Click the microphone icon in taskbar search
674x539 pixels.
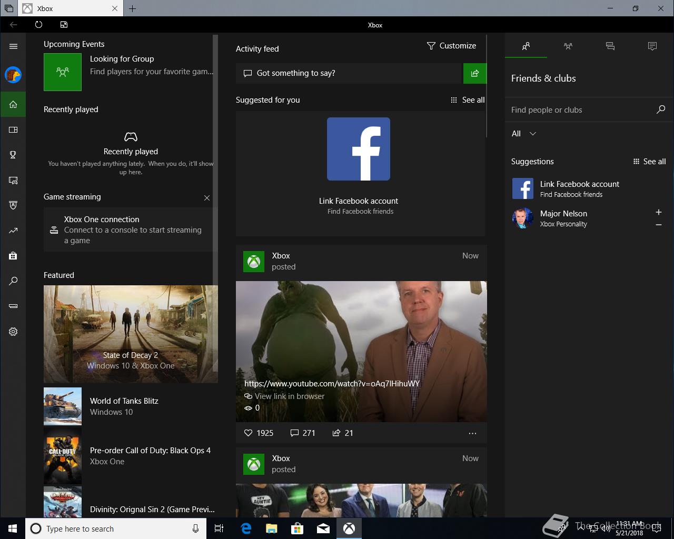point(195,528)
